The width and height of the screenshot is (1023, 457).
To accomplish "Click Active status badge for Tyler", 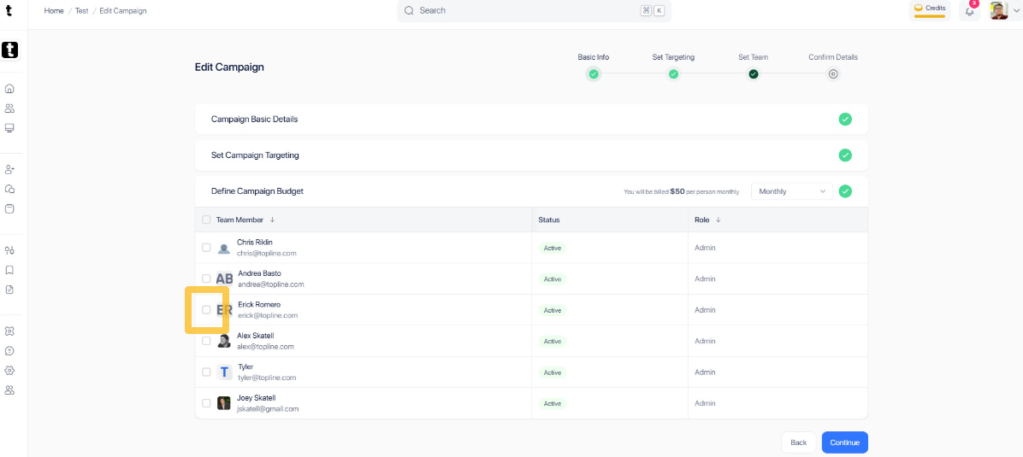I will tap(552, 372).
